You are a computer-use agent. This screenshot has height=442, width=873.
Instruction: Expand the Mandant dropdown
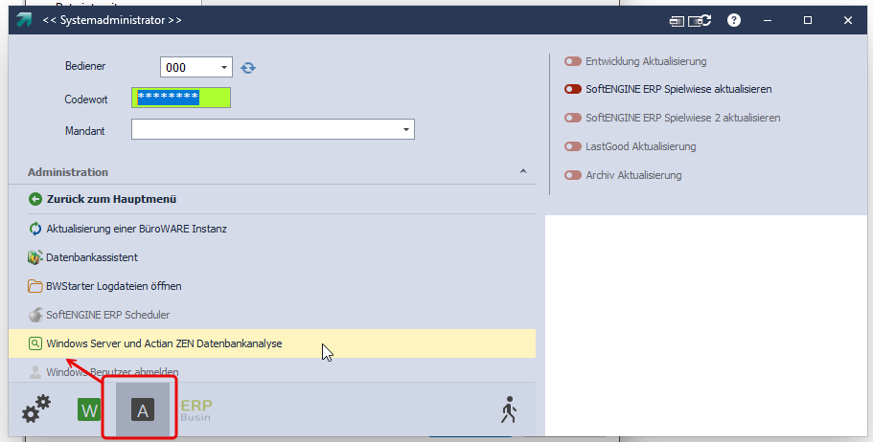[406, 129]
